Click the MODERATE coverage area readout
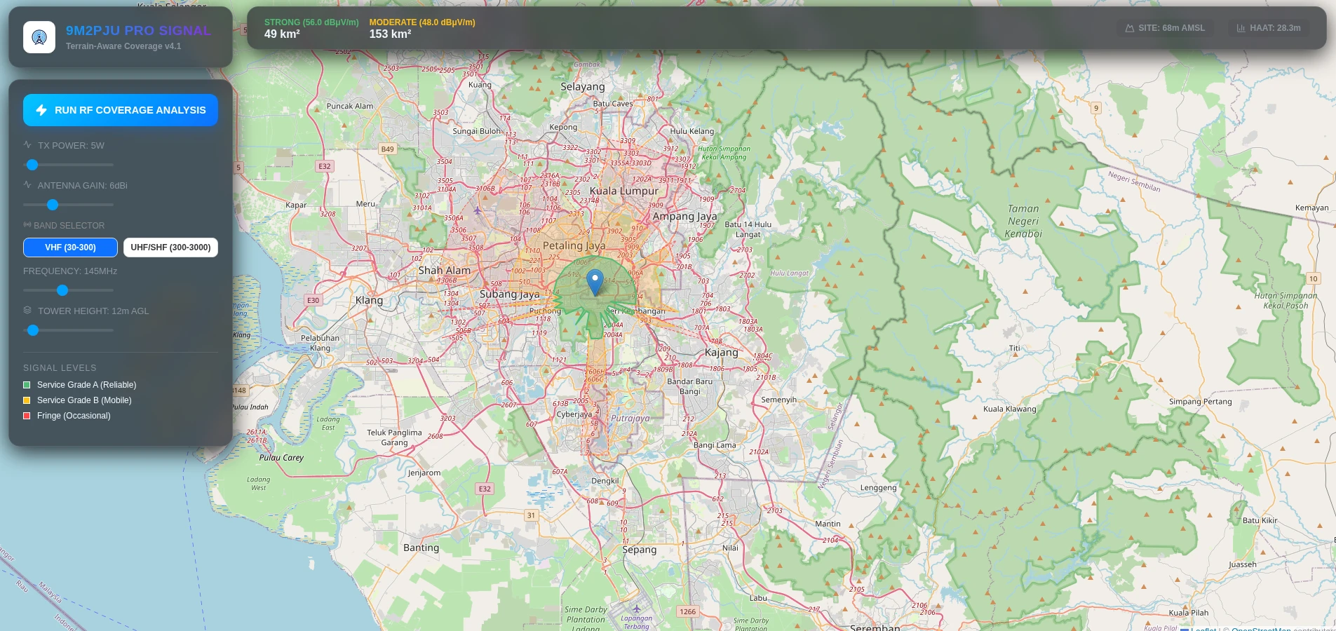This screenshot has width=1336, height=631. pyautogui.click(x=390, y=34)
